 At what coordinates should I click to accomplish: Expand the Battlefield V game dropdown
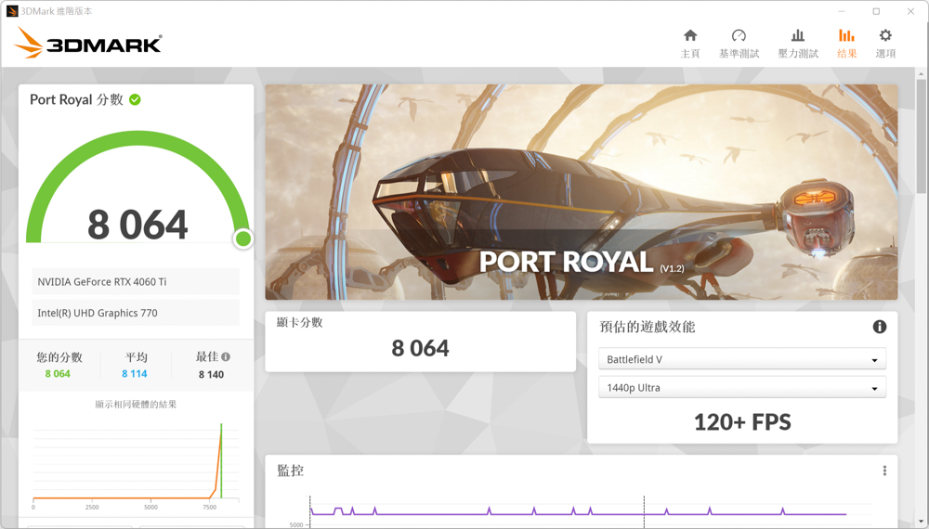tap(741, 359)
